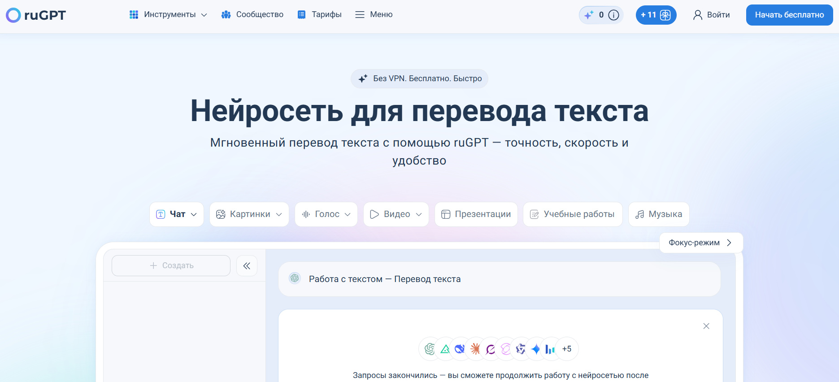Open the Тарифы page
The image size is (839, 382).
click(x=320, y=15)
